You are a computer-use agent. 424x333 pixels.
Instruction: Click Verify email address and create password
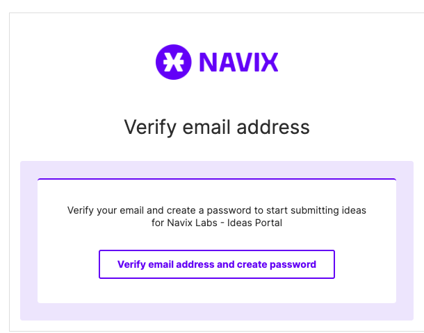pyautogui.click(x=217, y=264)
